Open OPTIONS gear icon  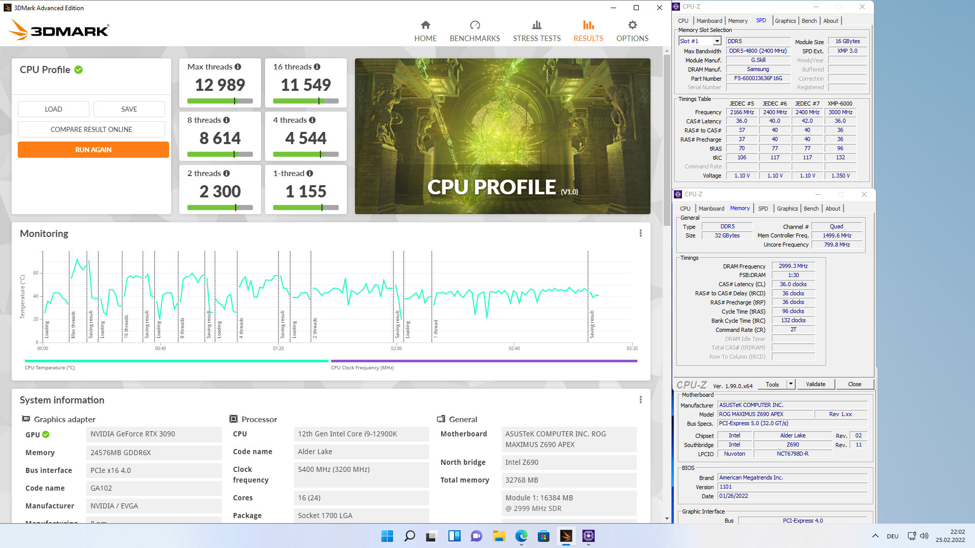click(632, 25)
